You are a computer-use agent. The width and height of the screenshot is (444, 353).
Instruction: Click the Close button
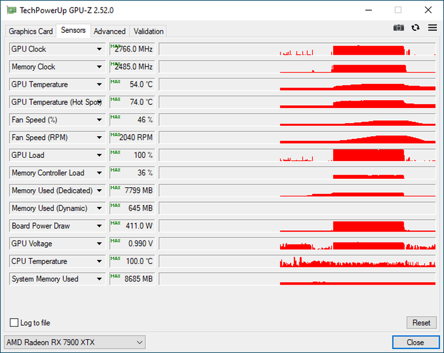415,342
